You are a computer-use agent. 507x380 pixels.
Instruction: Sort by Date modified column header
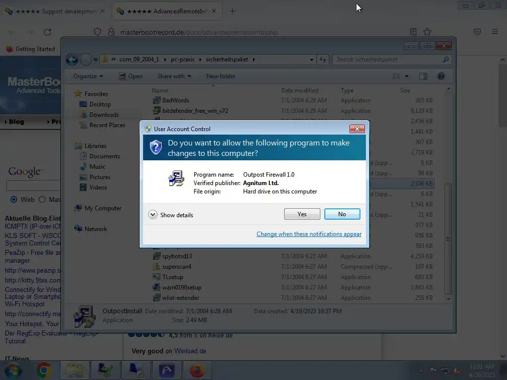pos(300,91)
